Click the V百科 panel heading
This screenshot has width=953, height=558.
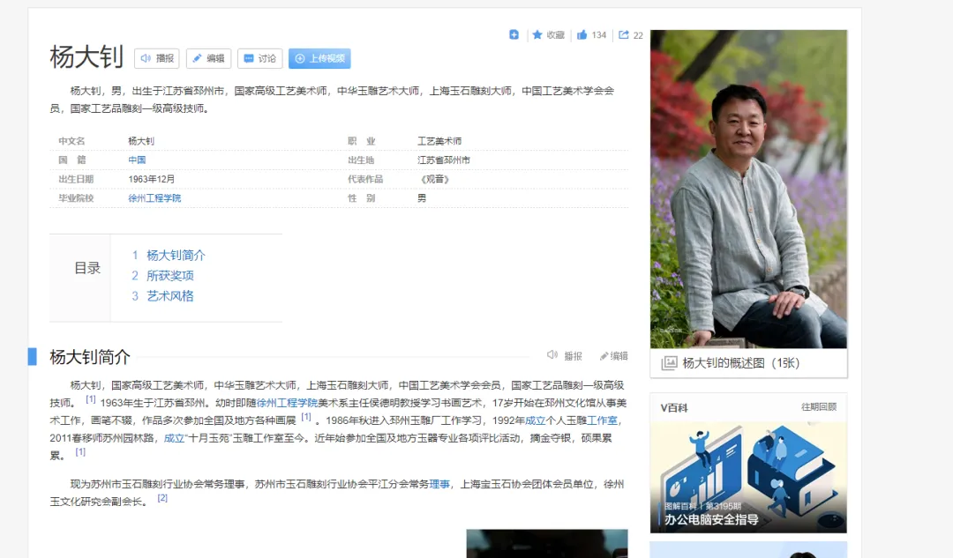coord(674,407)
